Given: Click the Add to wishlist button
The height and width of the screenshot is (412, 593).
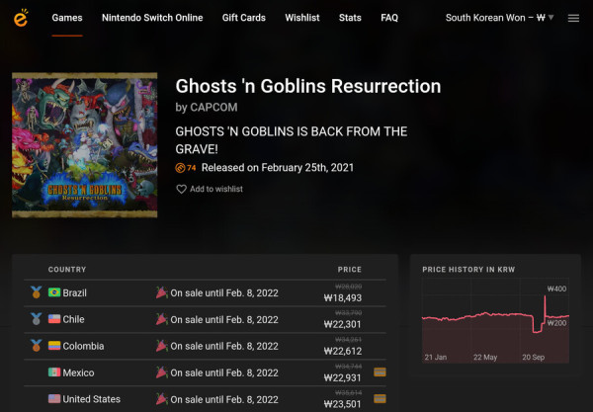Looking at the screenshot, I should tap(210, 189).
